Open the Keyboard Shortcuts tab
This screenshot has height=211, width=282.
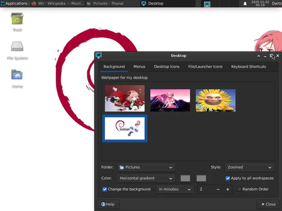(x=249, y=66)
